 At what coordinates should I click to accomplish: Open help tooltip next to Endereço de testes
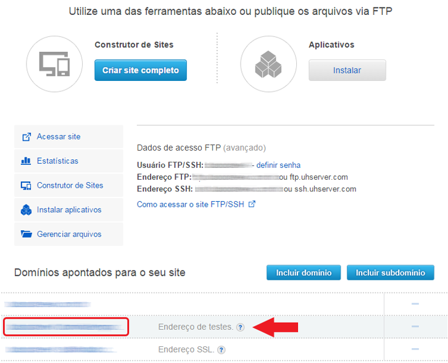[x=241, y=327]
